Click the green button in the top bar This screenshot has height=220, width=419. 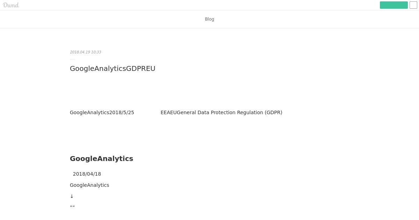coord(394,5)
